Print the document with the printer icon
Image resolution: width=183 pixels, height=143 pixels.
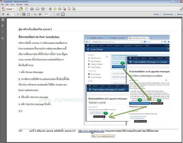point(32,9)
